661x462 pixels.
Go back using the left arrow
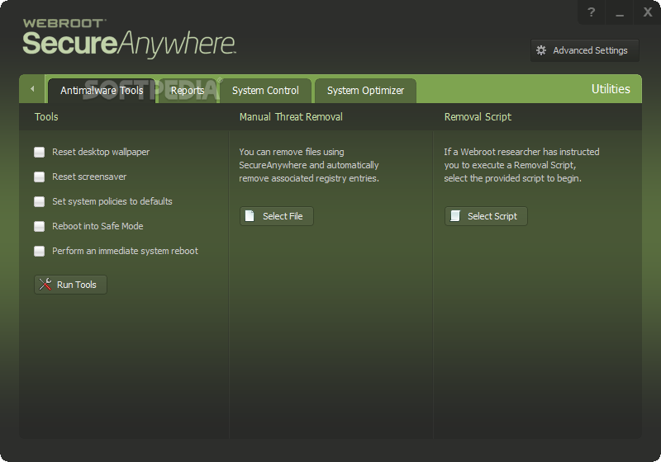(x=32, y=89)
